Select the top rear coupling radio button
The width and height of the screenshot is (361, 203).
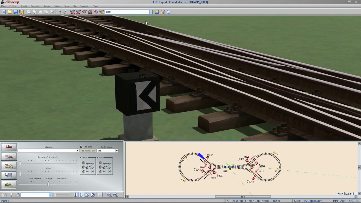tap(83, 163)
